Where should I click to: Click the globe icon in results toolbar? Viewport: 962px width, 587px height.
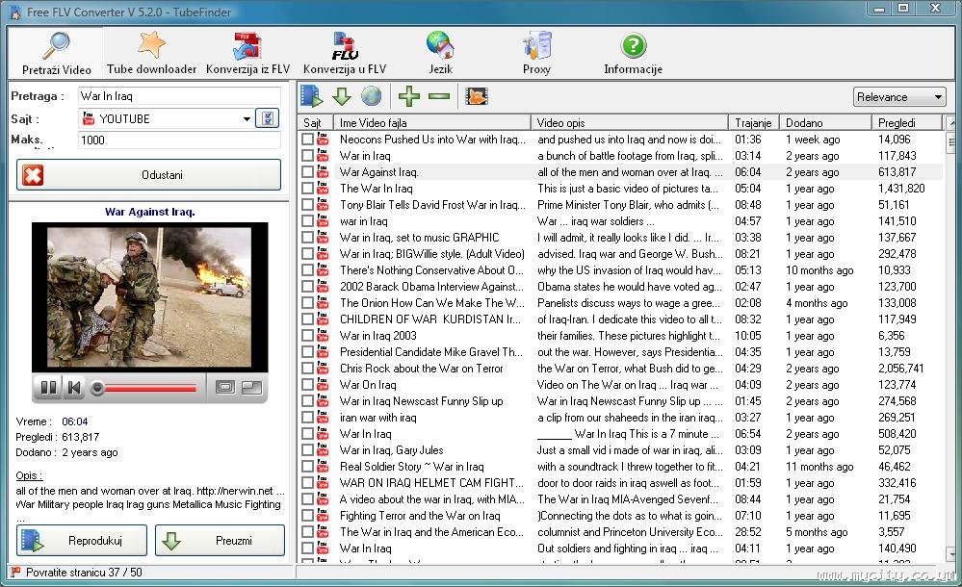click(371, 96)
